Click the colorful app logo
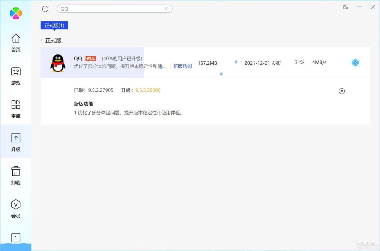The width and height of the screenshot is (380, 251). (x=16, y=13)
